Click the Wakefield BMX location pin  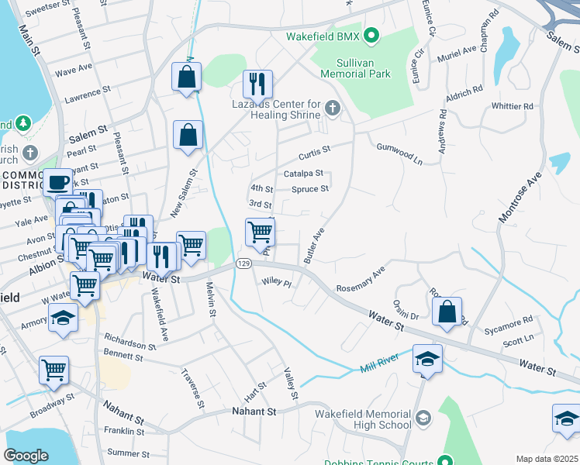click(x=371, y=36)
